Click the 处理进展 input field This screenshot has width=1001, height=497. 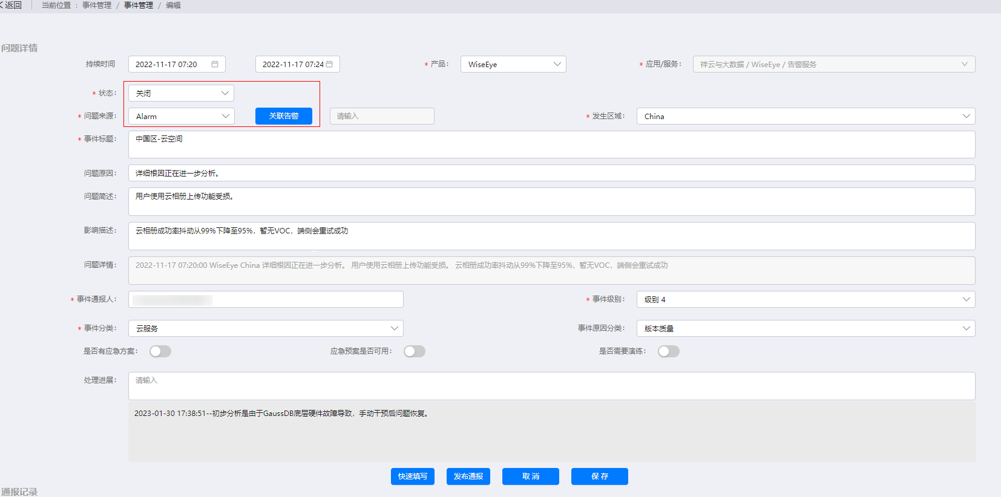pyautogui.click(x=551, y=386)
